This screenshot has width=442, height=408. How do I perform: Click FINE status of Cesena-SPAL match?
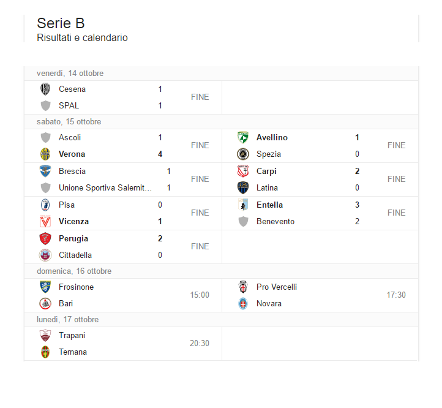point(200,97)
